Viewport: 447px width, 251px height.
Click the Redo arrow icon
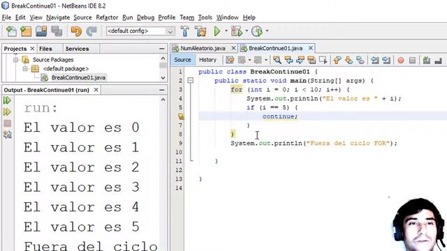click(x=91, y=31)
